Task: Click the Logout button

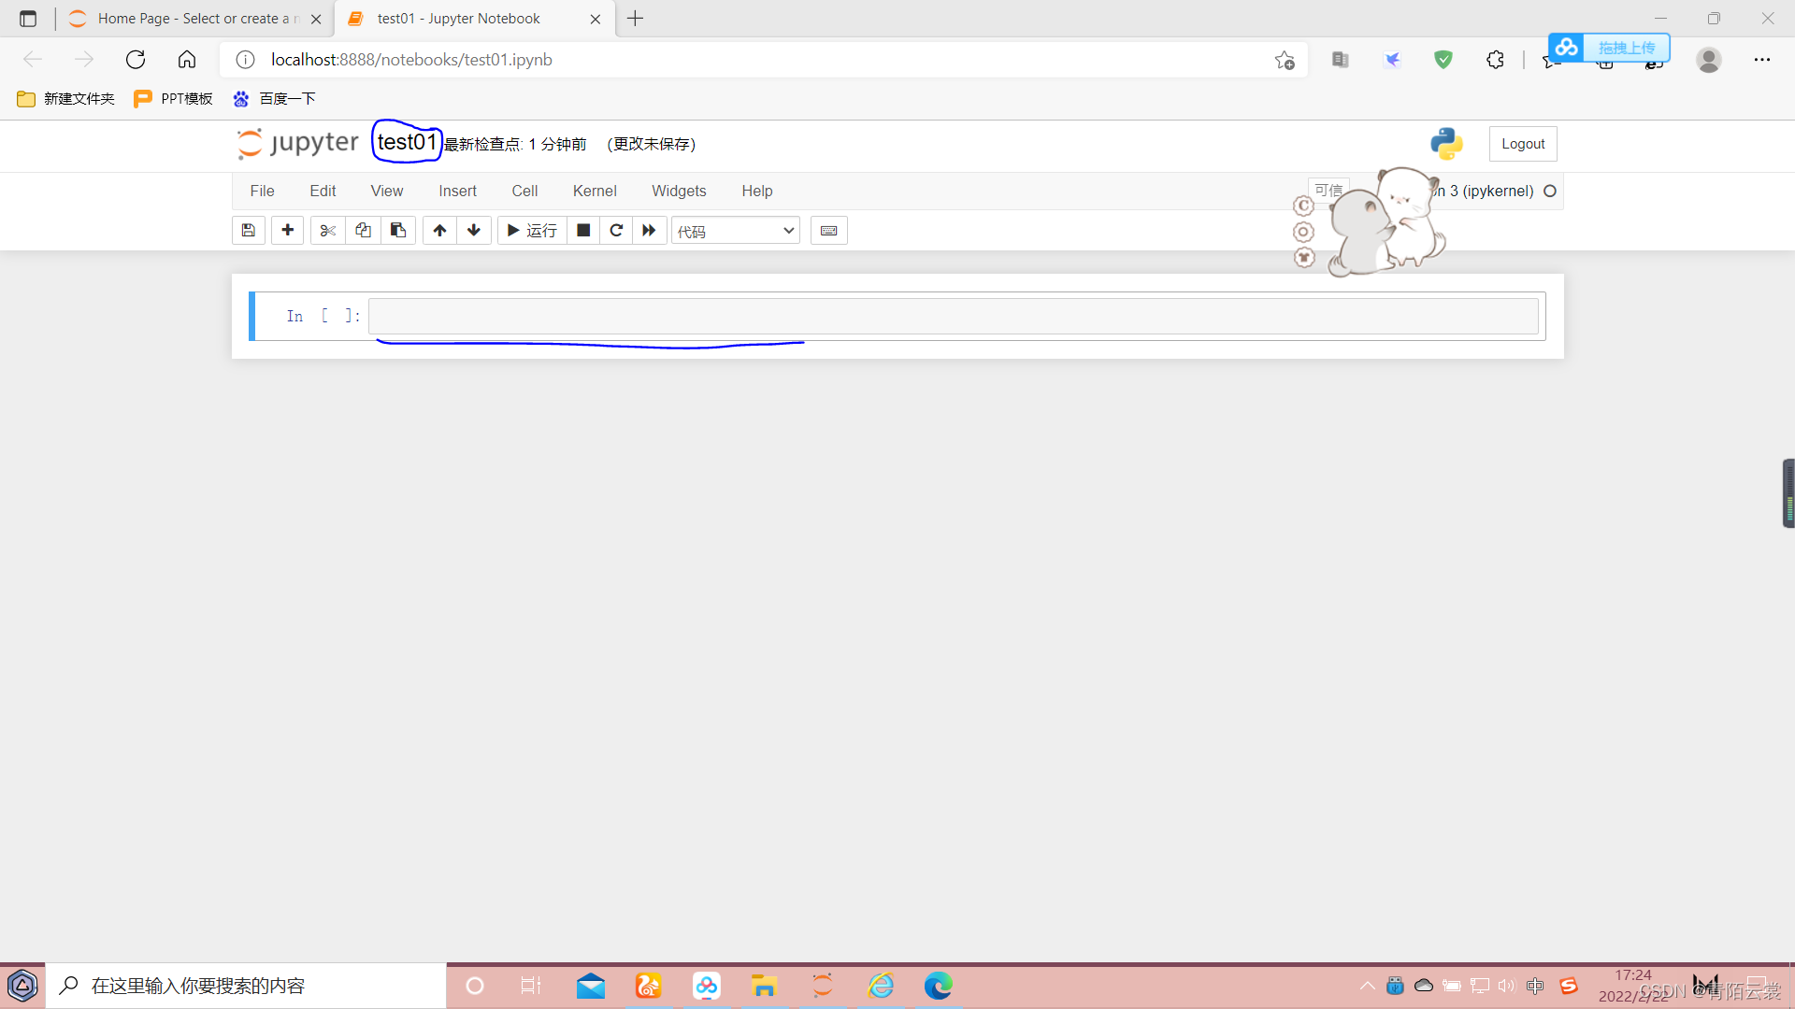Action: (x=1522, y=144)
